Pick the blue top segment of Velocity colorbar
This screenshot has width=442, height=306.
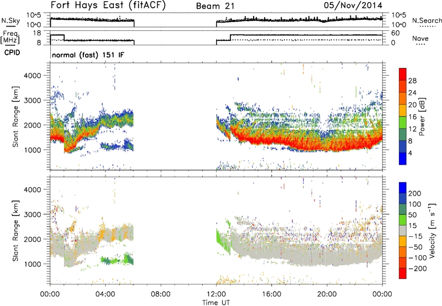tap(403, 188)
